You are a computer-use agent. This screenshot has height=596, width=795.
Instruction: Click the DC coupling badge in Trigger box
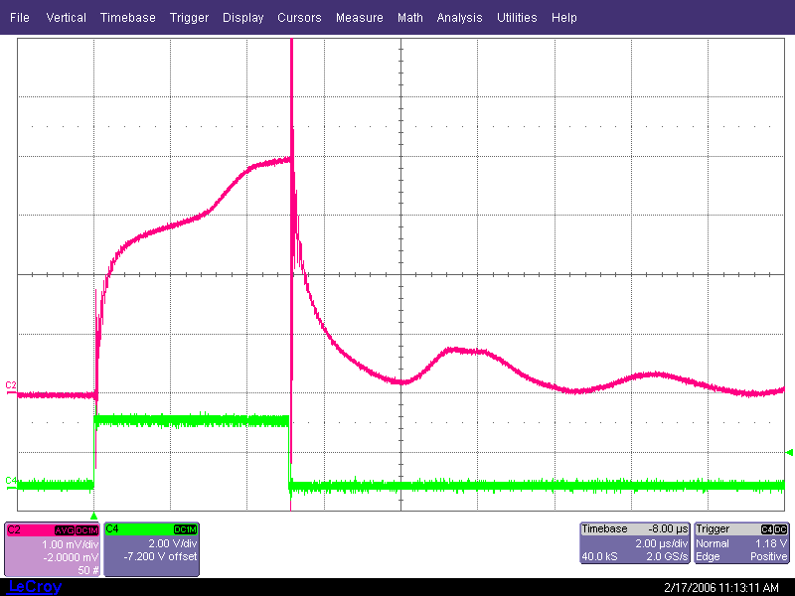pyautogui.click(x=781, y=529)
